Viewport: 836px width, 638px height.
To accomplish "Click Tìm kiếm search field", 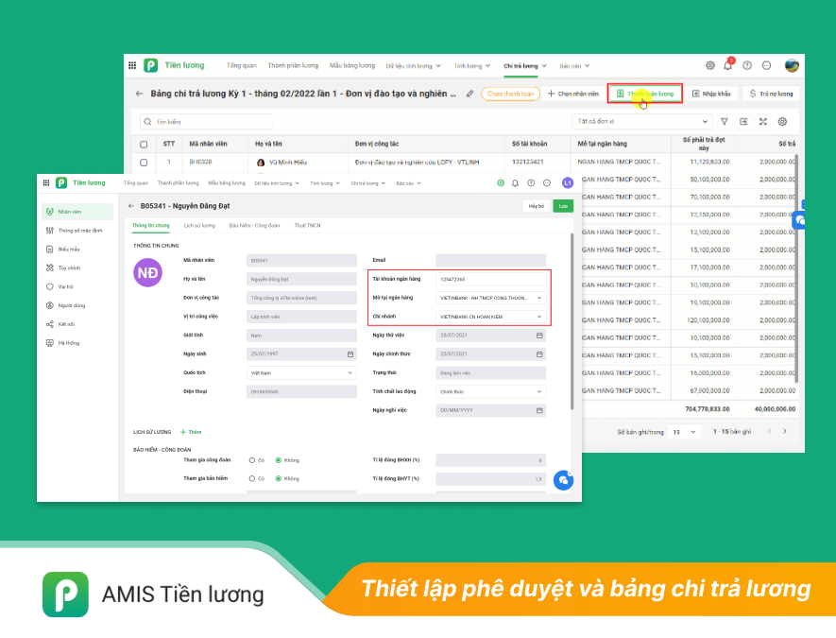I will (206, 122).
